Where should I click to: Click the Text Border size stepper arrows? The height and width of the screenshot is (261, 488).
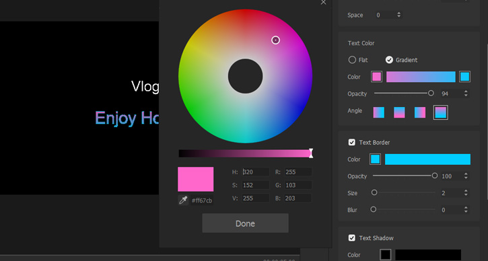pyautogui.click(x=466, y=193)
